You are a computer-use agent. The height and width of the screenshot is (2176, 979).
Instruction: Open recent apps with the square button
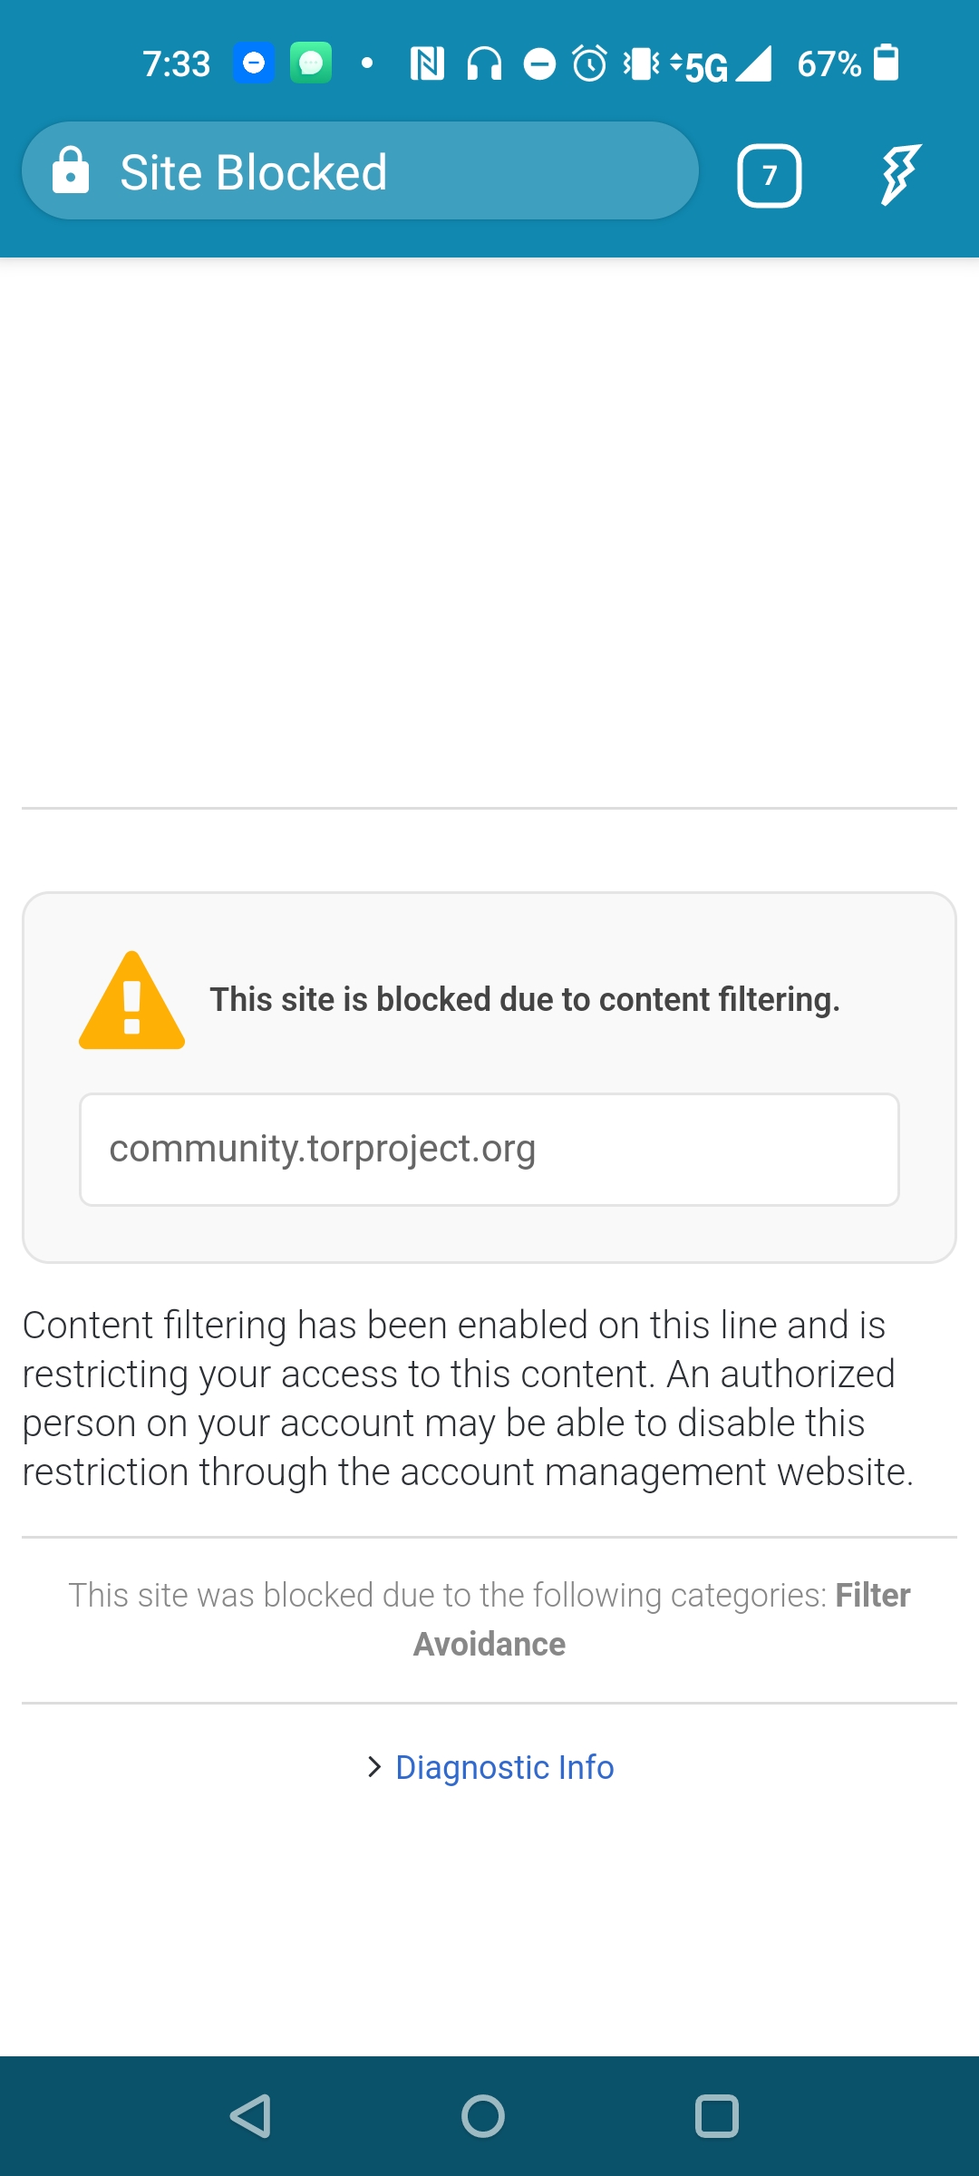[716, 2116]
